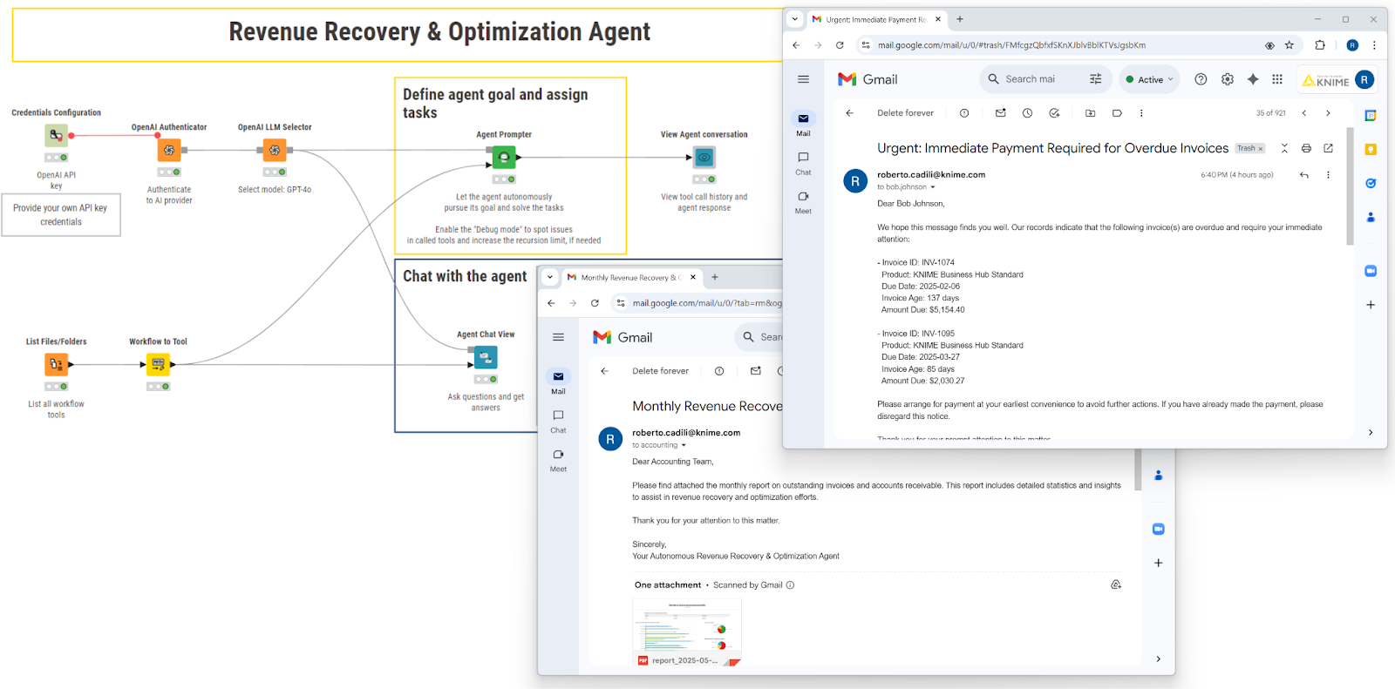Click Add to Tasks icon in Urgent email
Image resolution: width=1395 pixels, height=689 pixels.
(x=1054, y=113)
